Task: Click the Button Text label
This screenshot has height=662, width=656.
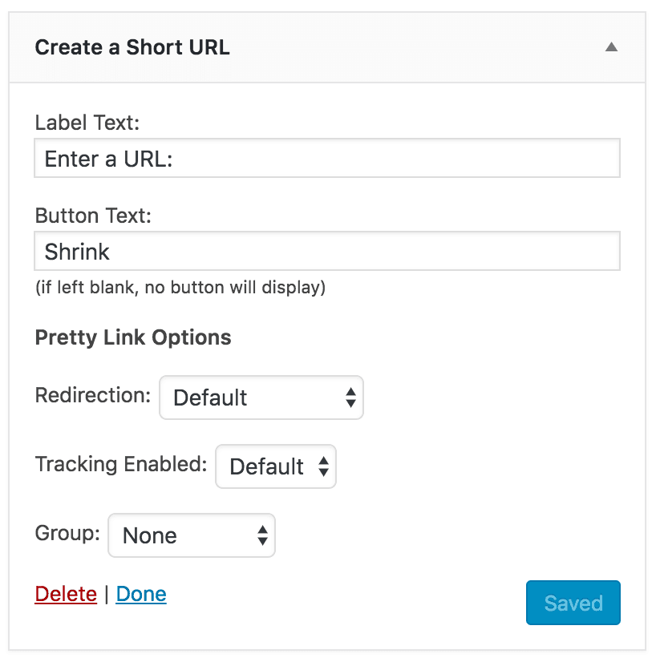Action: 92,216
